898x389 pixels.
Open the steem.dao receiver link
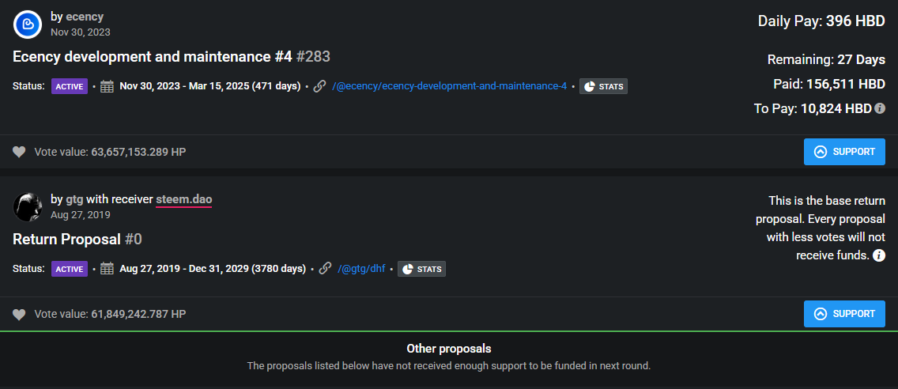tap(184, 199)
